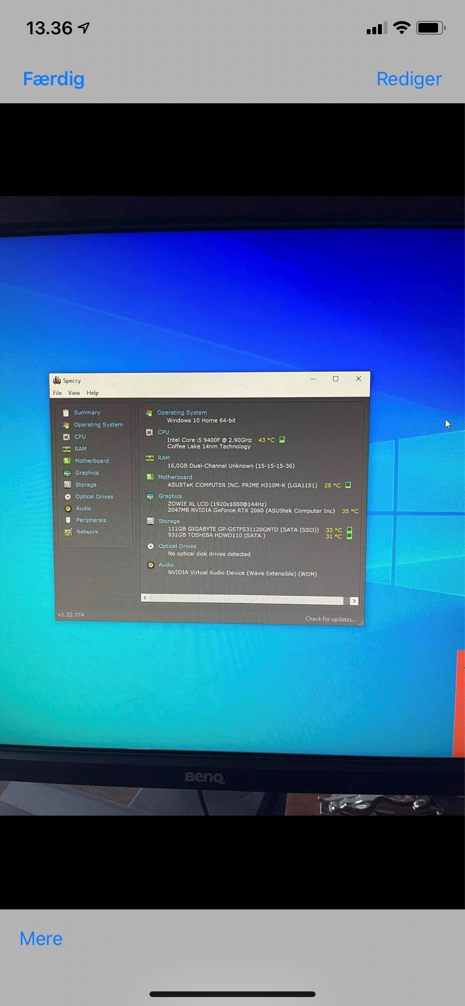The image size is (465, 1006).
Task: Click the Coffee Lake 14nm Technology text
Action: [x=209, y=447]
